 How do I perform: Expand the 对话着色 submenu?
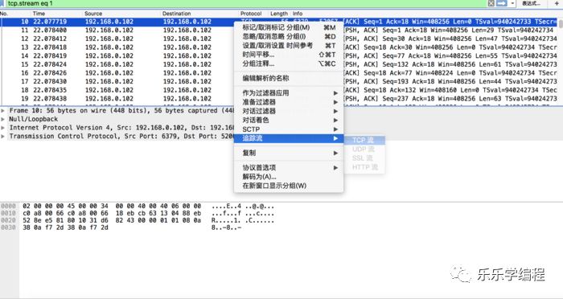pos(289,120)
